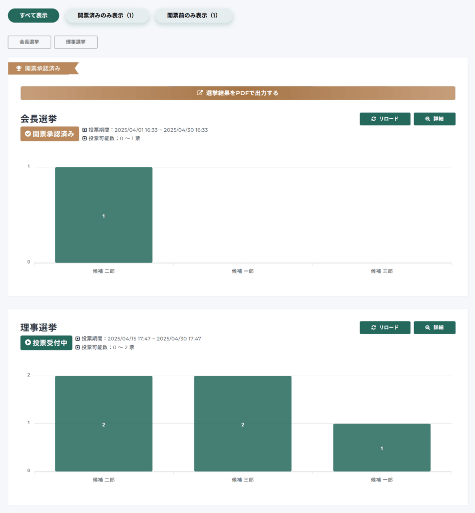Viewport: 475px width, 513px height.
Task: Click the 開票承認済み status badge under 会長選挙
Action: tap(50, 134)
